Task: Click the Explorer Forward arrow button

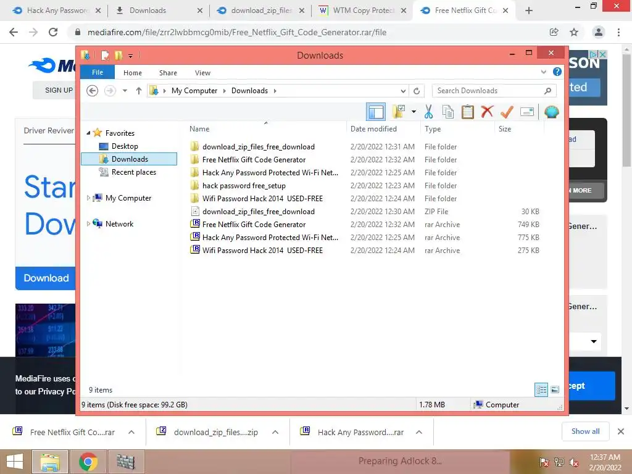Action: [x=110, y=91]
